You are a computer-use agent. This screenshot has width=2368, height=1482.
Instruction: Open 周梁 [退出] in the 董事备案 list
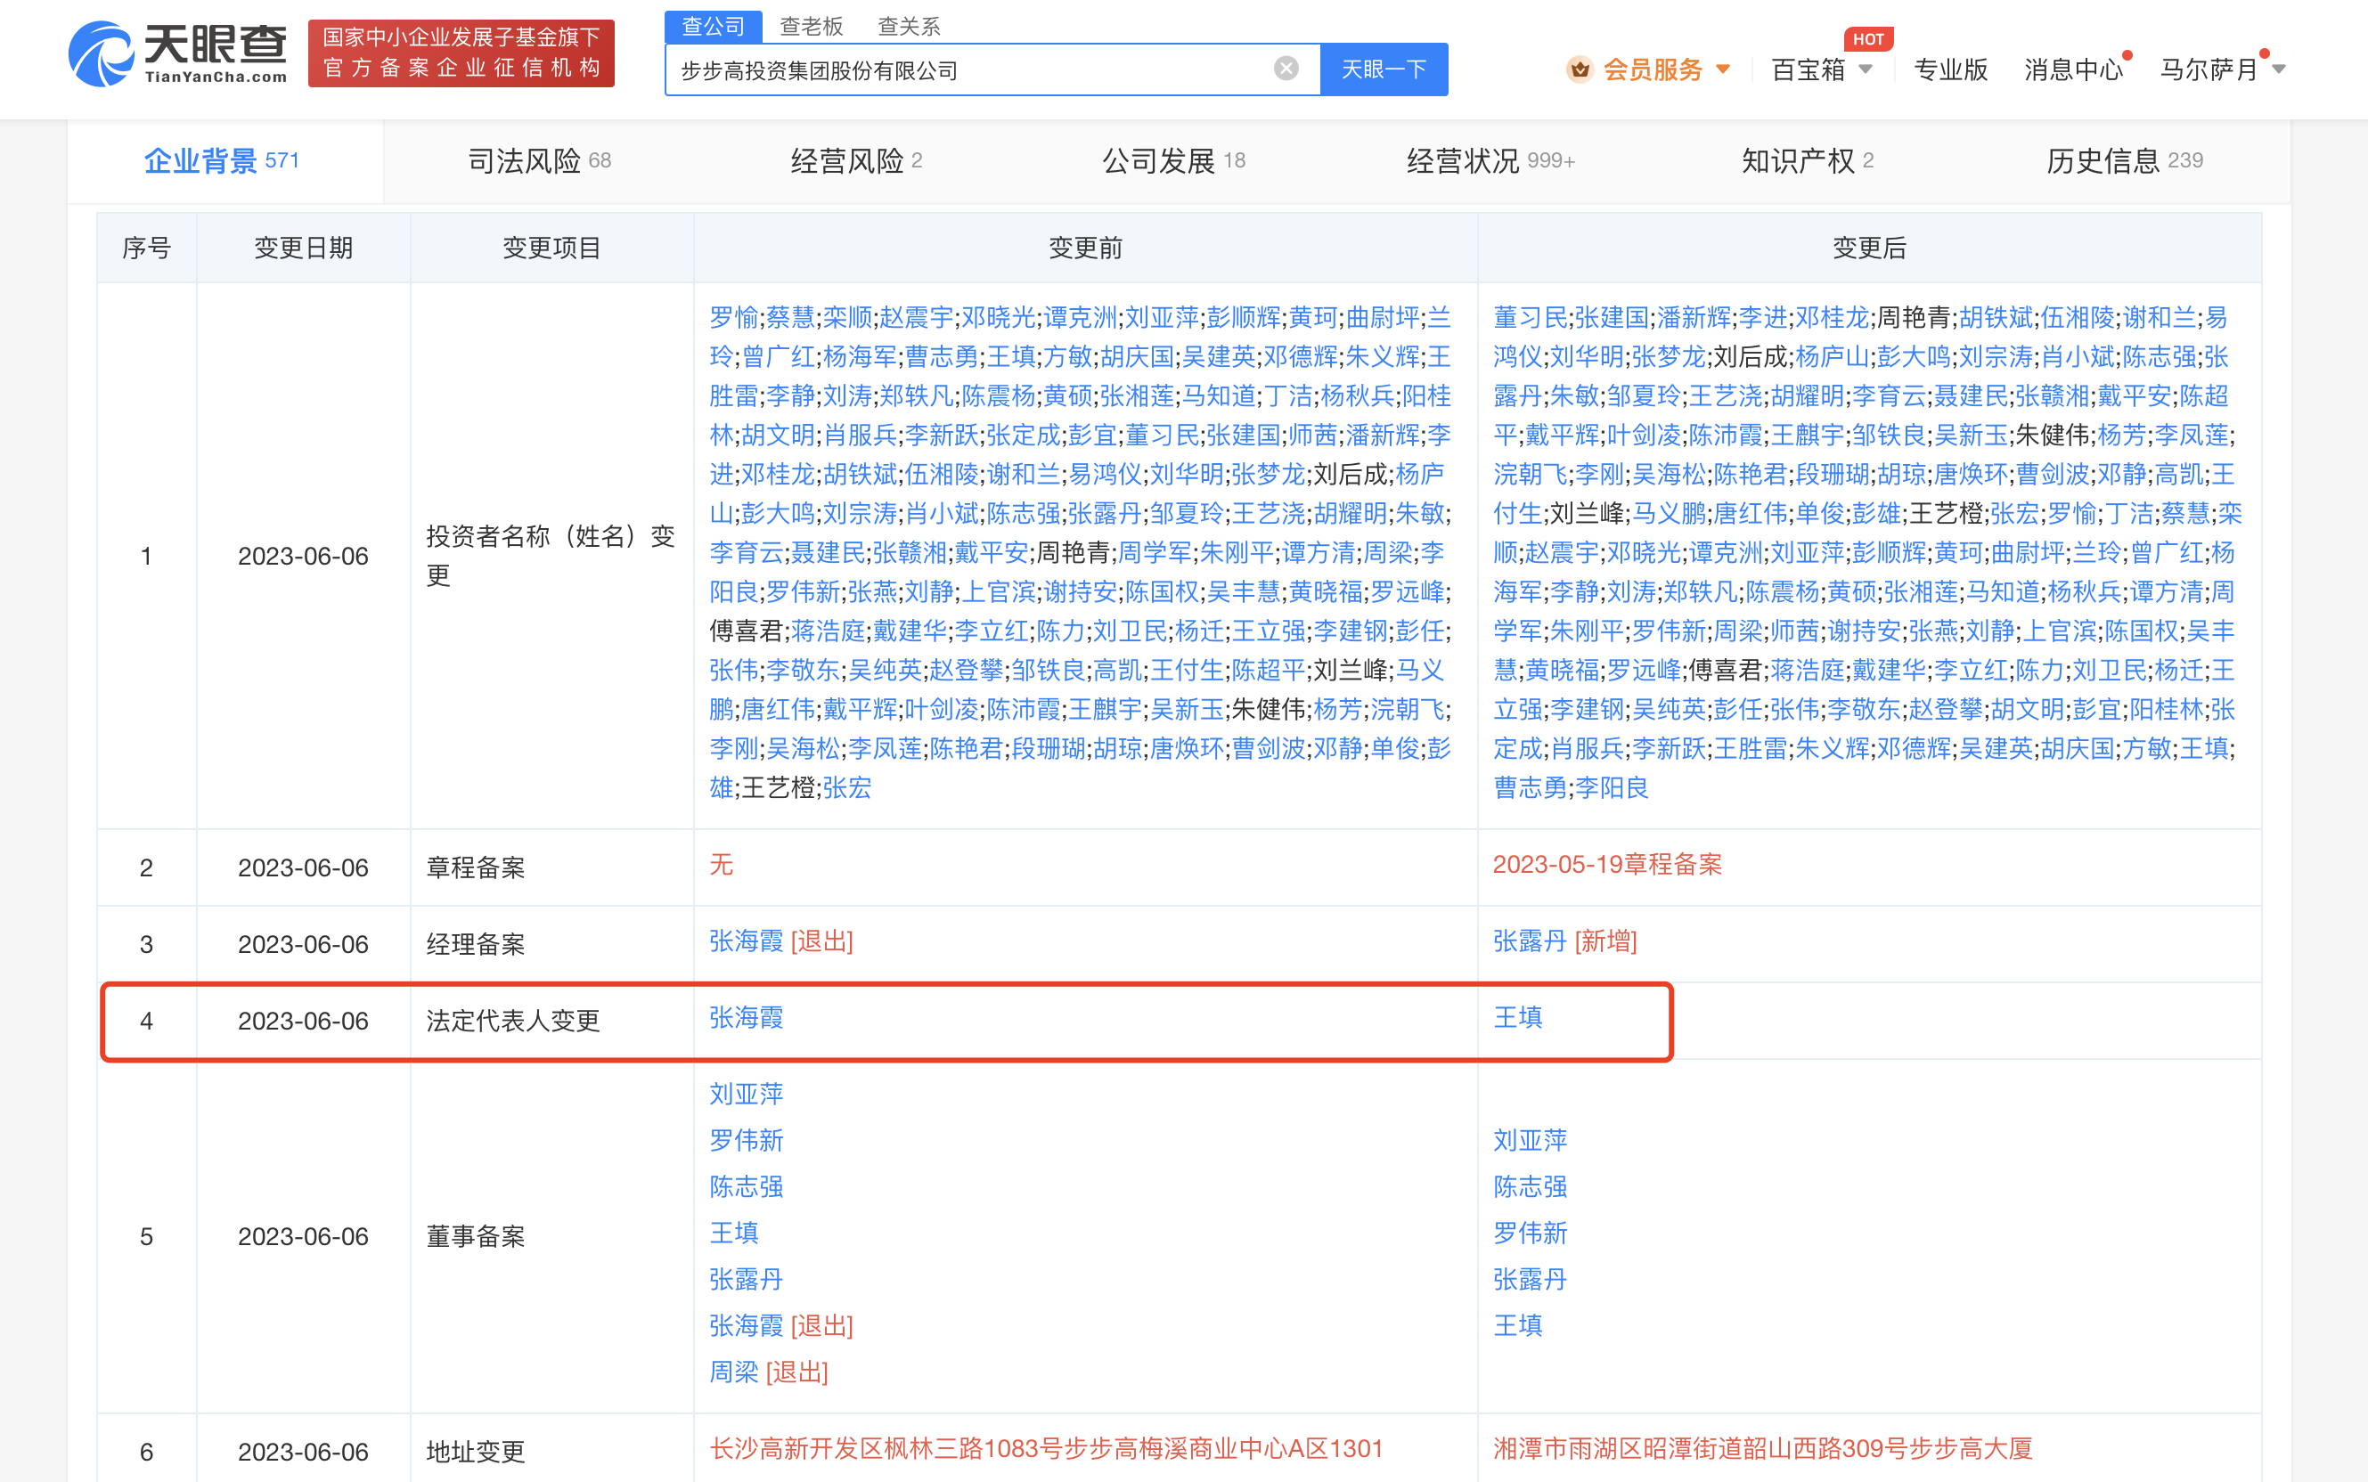[769, 1372]
